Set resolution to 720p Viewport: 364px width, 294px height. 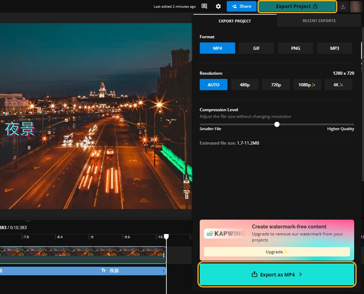point(276,85)
